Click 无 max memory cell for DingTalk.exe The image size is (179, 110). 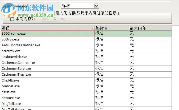[150, 104]
